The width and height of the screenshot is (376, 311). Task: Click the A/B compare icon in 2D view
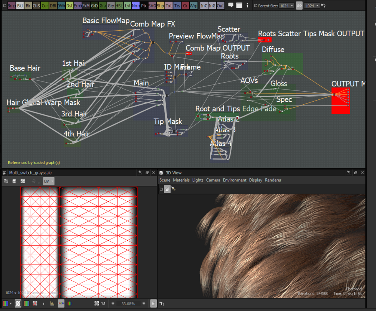pos(6,181)
